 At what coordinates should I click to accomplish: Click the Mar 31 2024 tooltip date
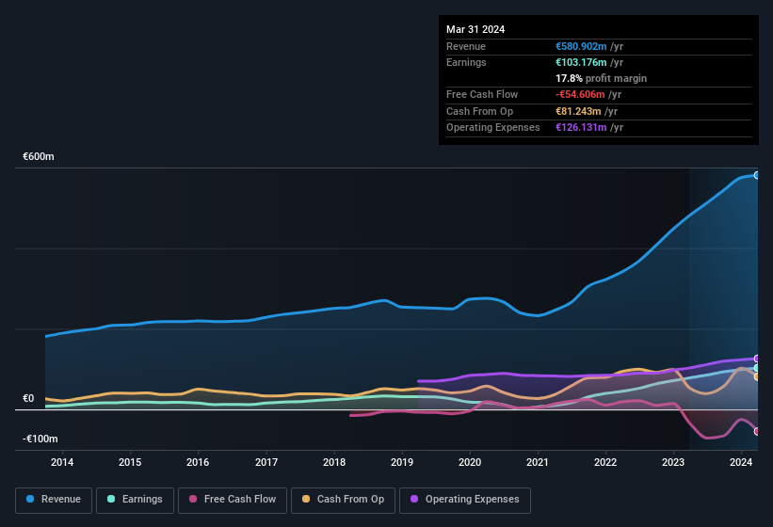(475, 29)
